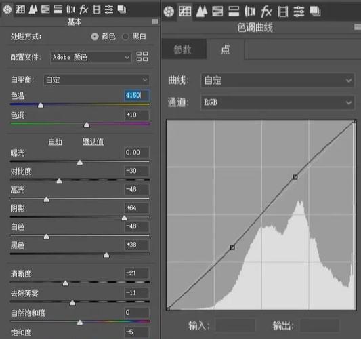Click 色调 value field +10
The image size is (361, 339).
tap(137, 115)
